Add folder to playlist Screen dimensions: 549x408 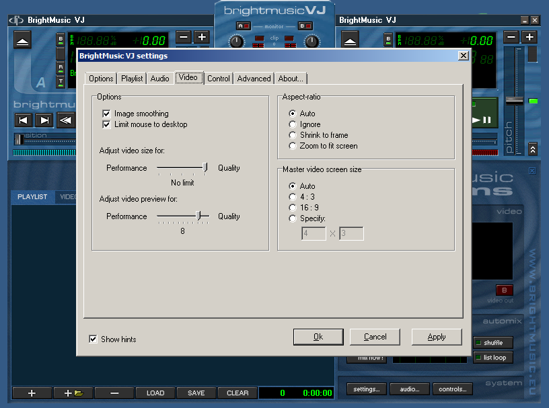click(73, 393)
